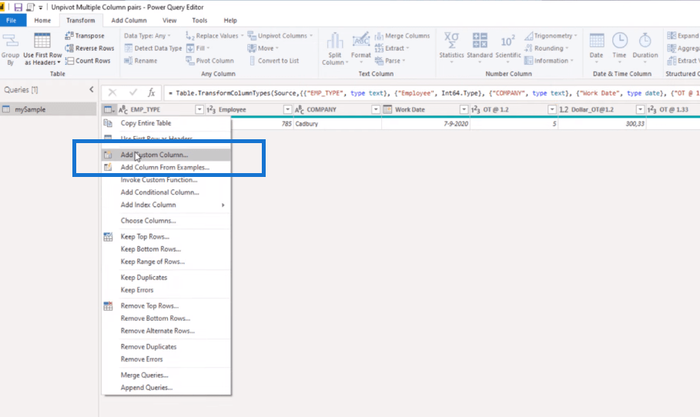Open the Format text tool
The width and height of the screenshot is (700, 417).
[x=360, y=48]
